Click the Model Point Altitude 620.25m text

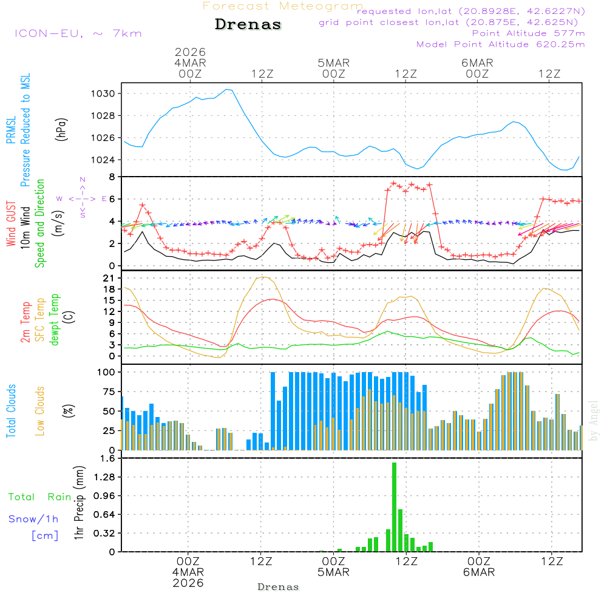coord(500,44)
